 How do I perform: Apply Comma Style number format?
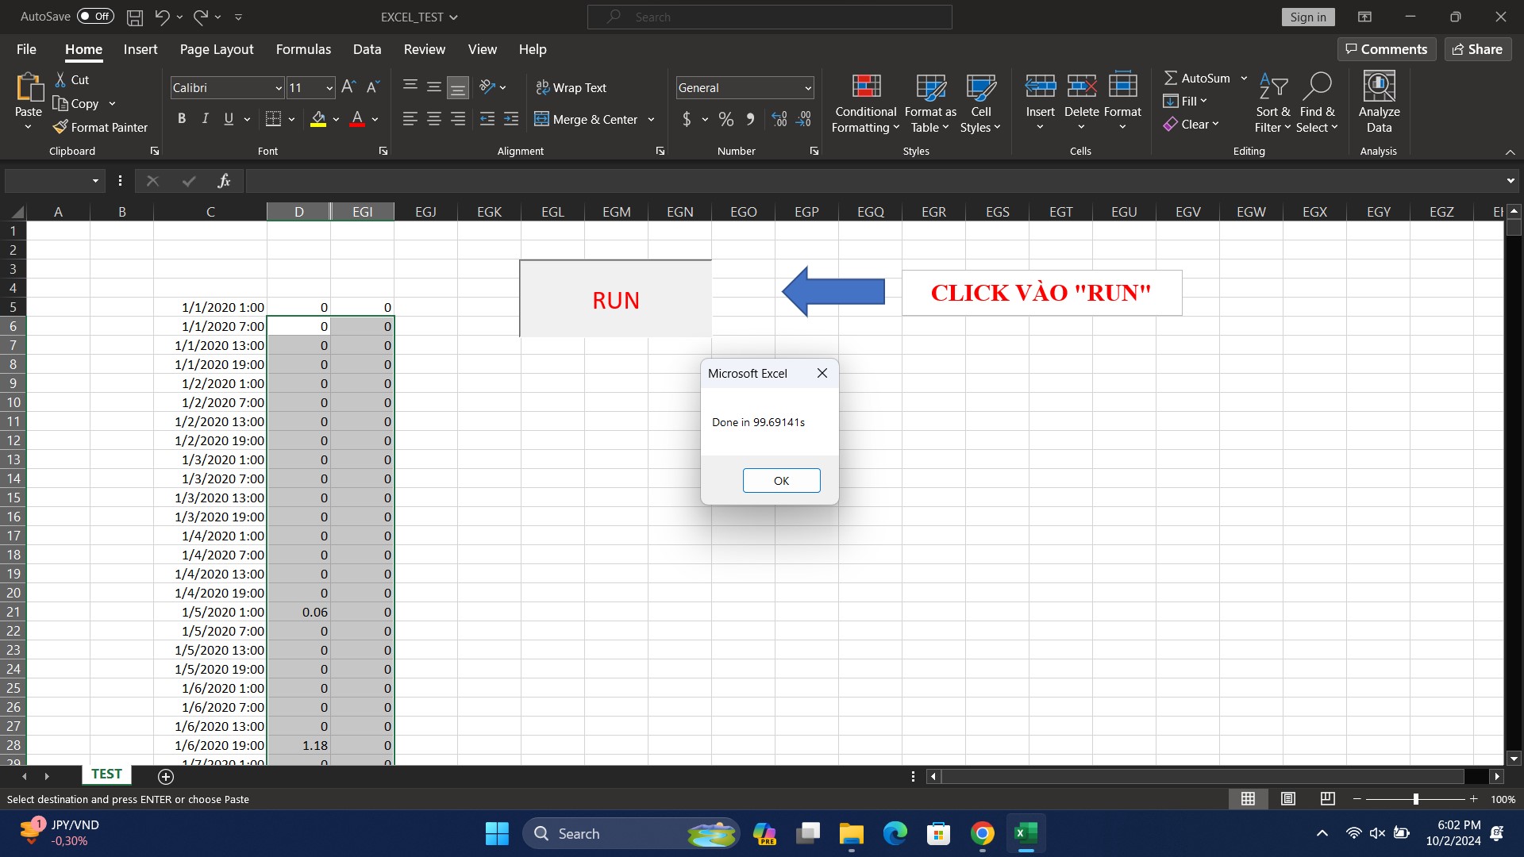click(x=750, y=119)
